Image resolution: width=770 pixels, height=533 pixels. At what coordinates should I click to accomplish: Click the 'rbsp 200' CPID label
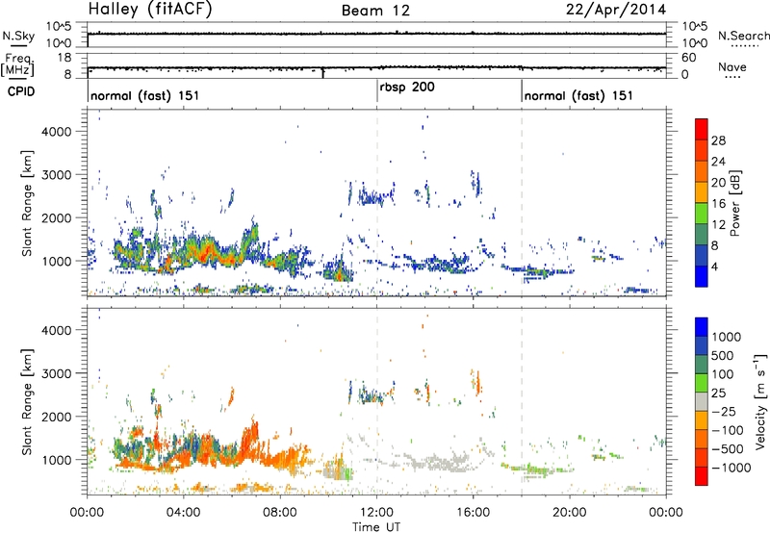point(407,88)
